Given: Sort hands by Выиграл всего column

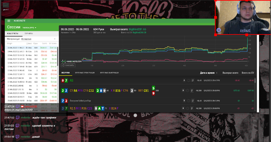Looking at the screenshot, I should (230, 73).
